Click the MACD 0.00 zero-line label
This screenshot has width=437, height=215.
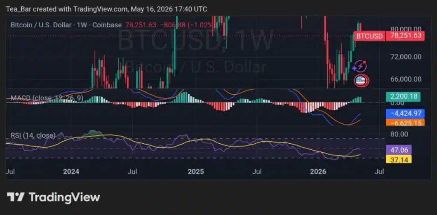click(396, 103)
